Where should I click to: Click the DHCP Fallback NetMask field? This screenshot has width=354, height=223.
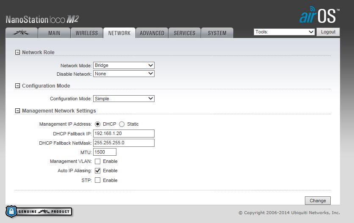(124, 143)
